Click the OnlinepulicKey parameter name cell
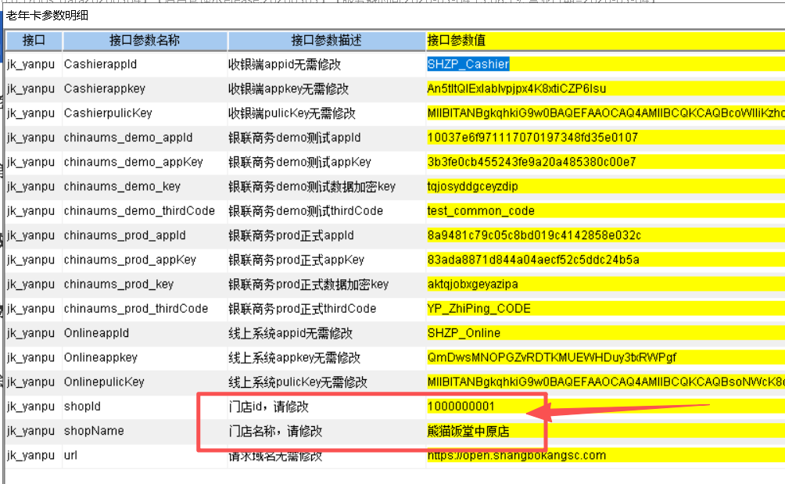Viewport: 785px width, 484px height. [104, 382]
